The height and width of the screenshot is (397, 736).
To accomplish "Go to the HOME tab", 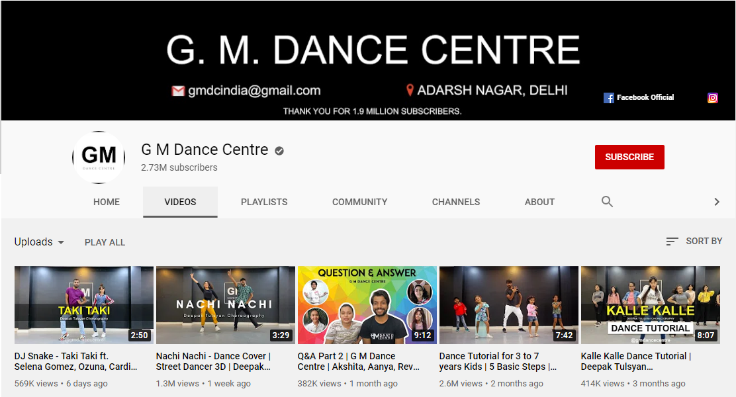I will [107, 202].
